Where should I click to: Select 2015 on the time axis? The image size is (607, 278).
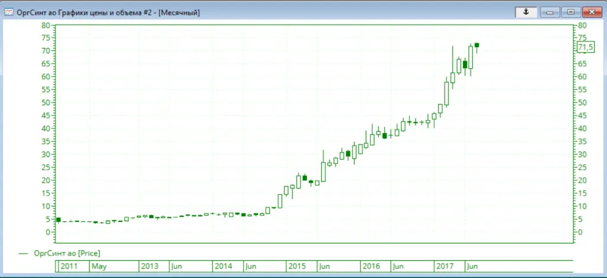[x=296, y=266]
